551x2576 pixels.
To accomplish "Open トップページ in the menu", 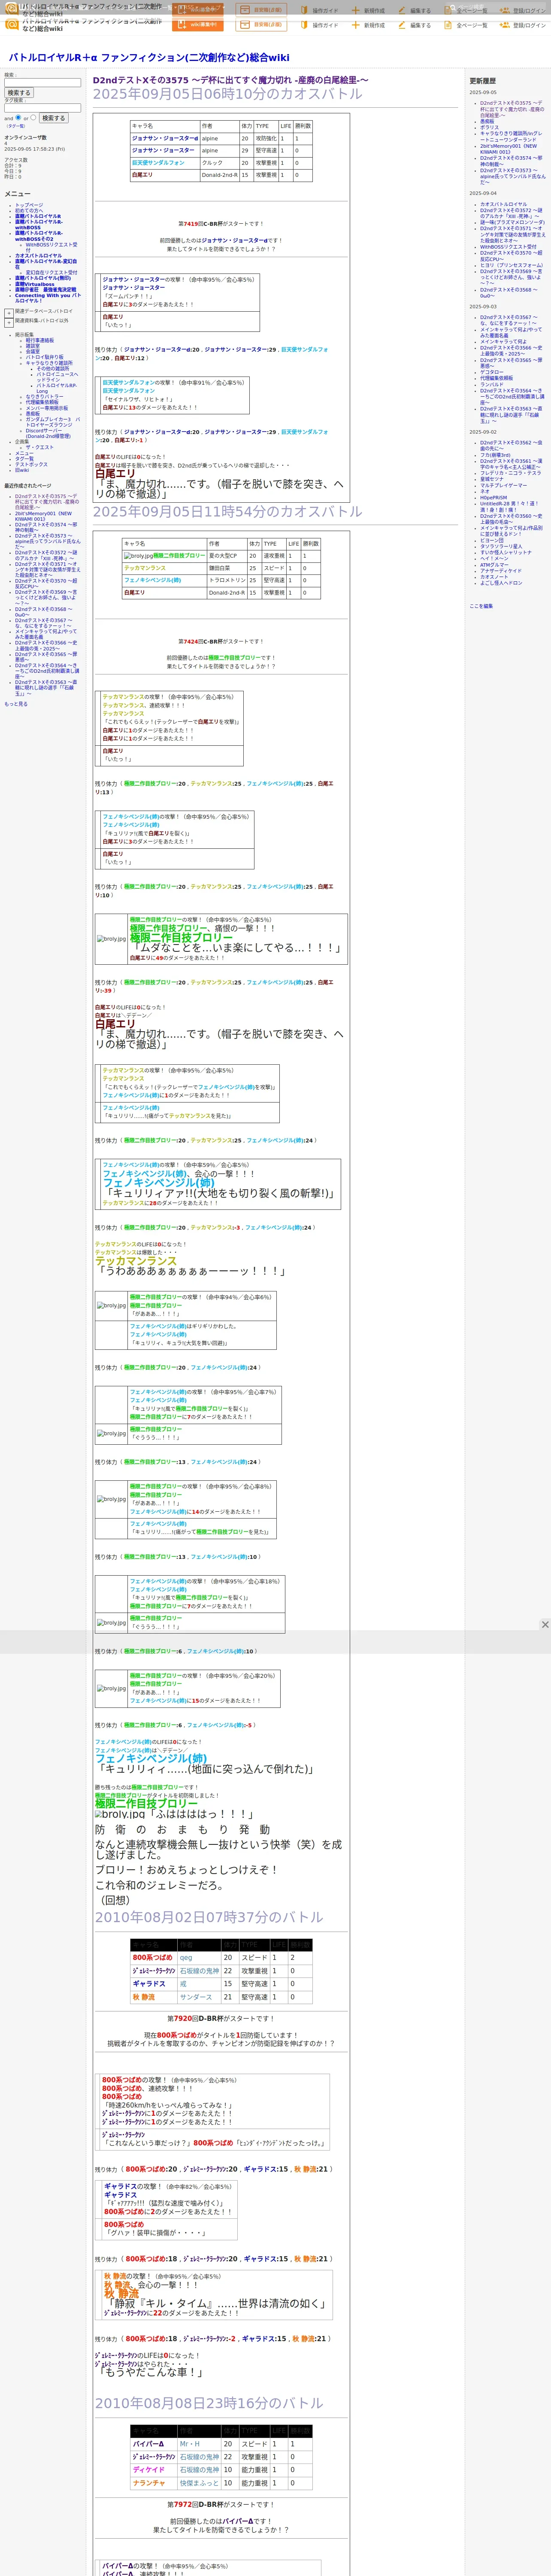I will point(29,205).
